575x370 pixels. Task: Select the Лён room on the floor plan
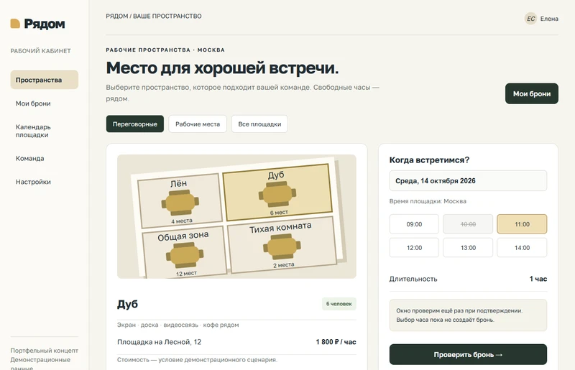[x=180, y=200]
